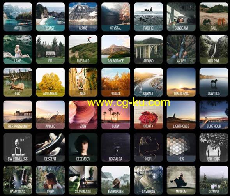Apply the Crystal preset

(116, 17)
